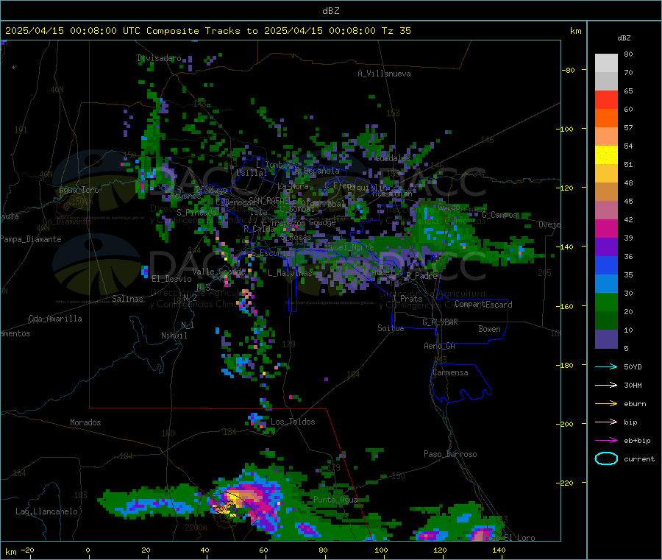Click the cyan 'current' ellipse icon in legend

[x=606, y=458]
